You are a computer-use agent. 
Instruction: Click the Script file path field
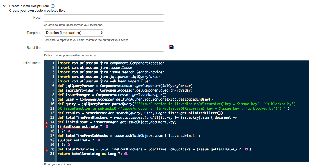tap(104, 48)
